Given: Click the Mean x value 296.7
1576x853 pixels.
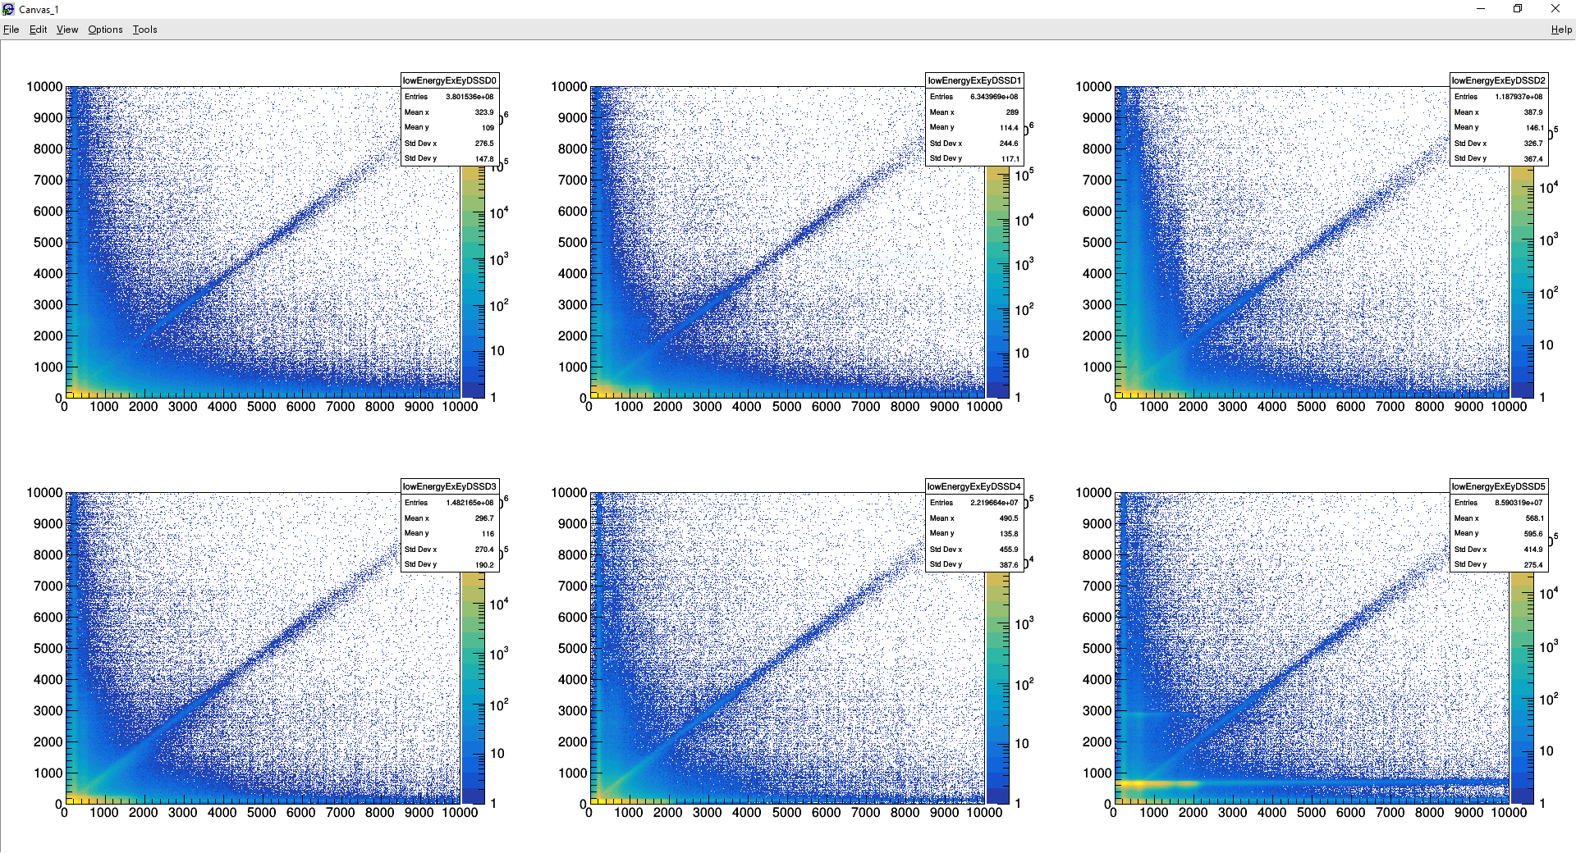Looking at the screenshot, I should tap(484, 518).
